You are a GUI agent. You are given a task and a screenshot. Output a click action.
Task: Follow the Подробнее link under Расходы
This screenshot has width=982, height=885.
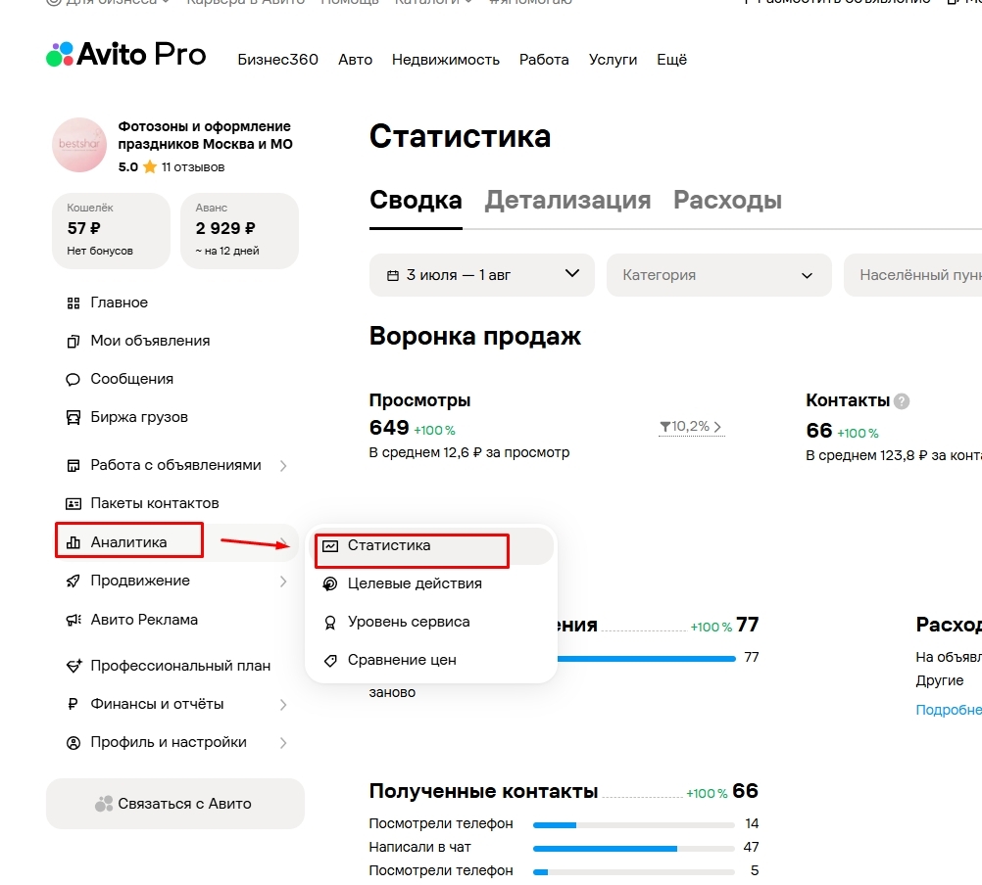coord(948,710)
